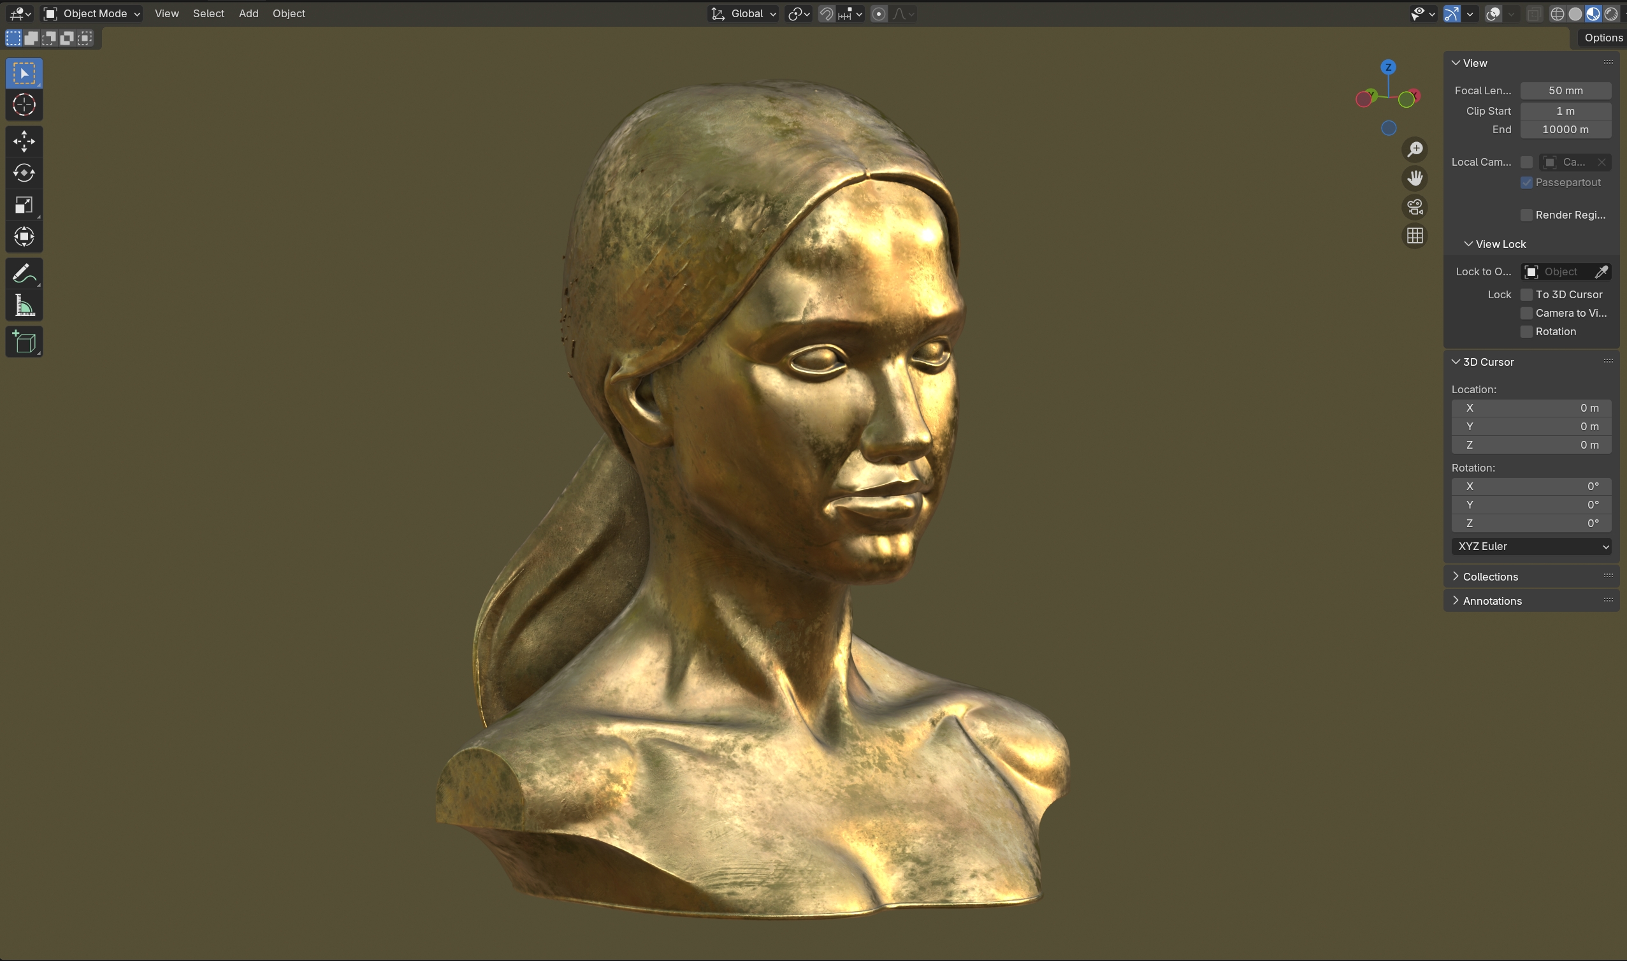The height and width of the screenshot is (961, 1627).
Task: Choose the Annotate pencil tool
Action: [24, 273]
